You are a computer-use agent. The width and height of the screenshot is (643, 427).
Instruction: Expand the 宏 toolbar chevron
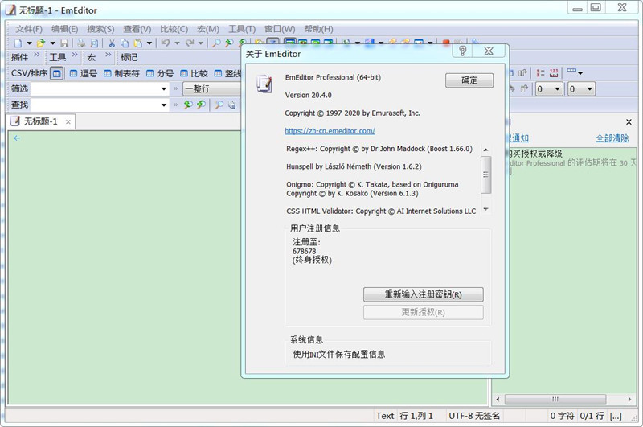point(108,55)
